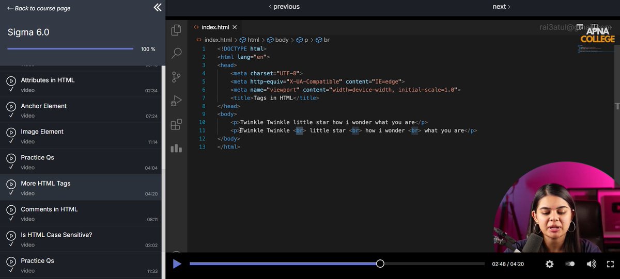
Task: Click the 100 % progress label
Action: pos(148,49)
